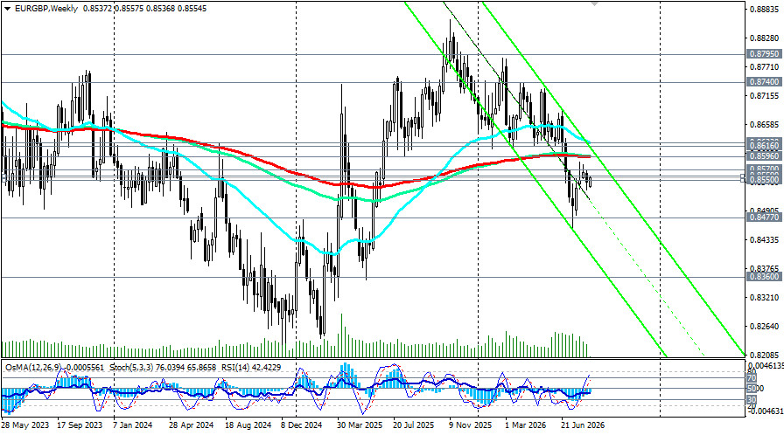Select the 0.84770 price level label

[764, 217]
